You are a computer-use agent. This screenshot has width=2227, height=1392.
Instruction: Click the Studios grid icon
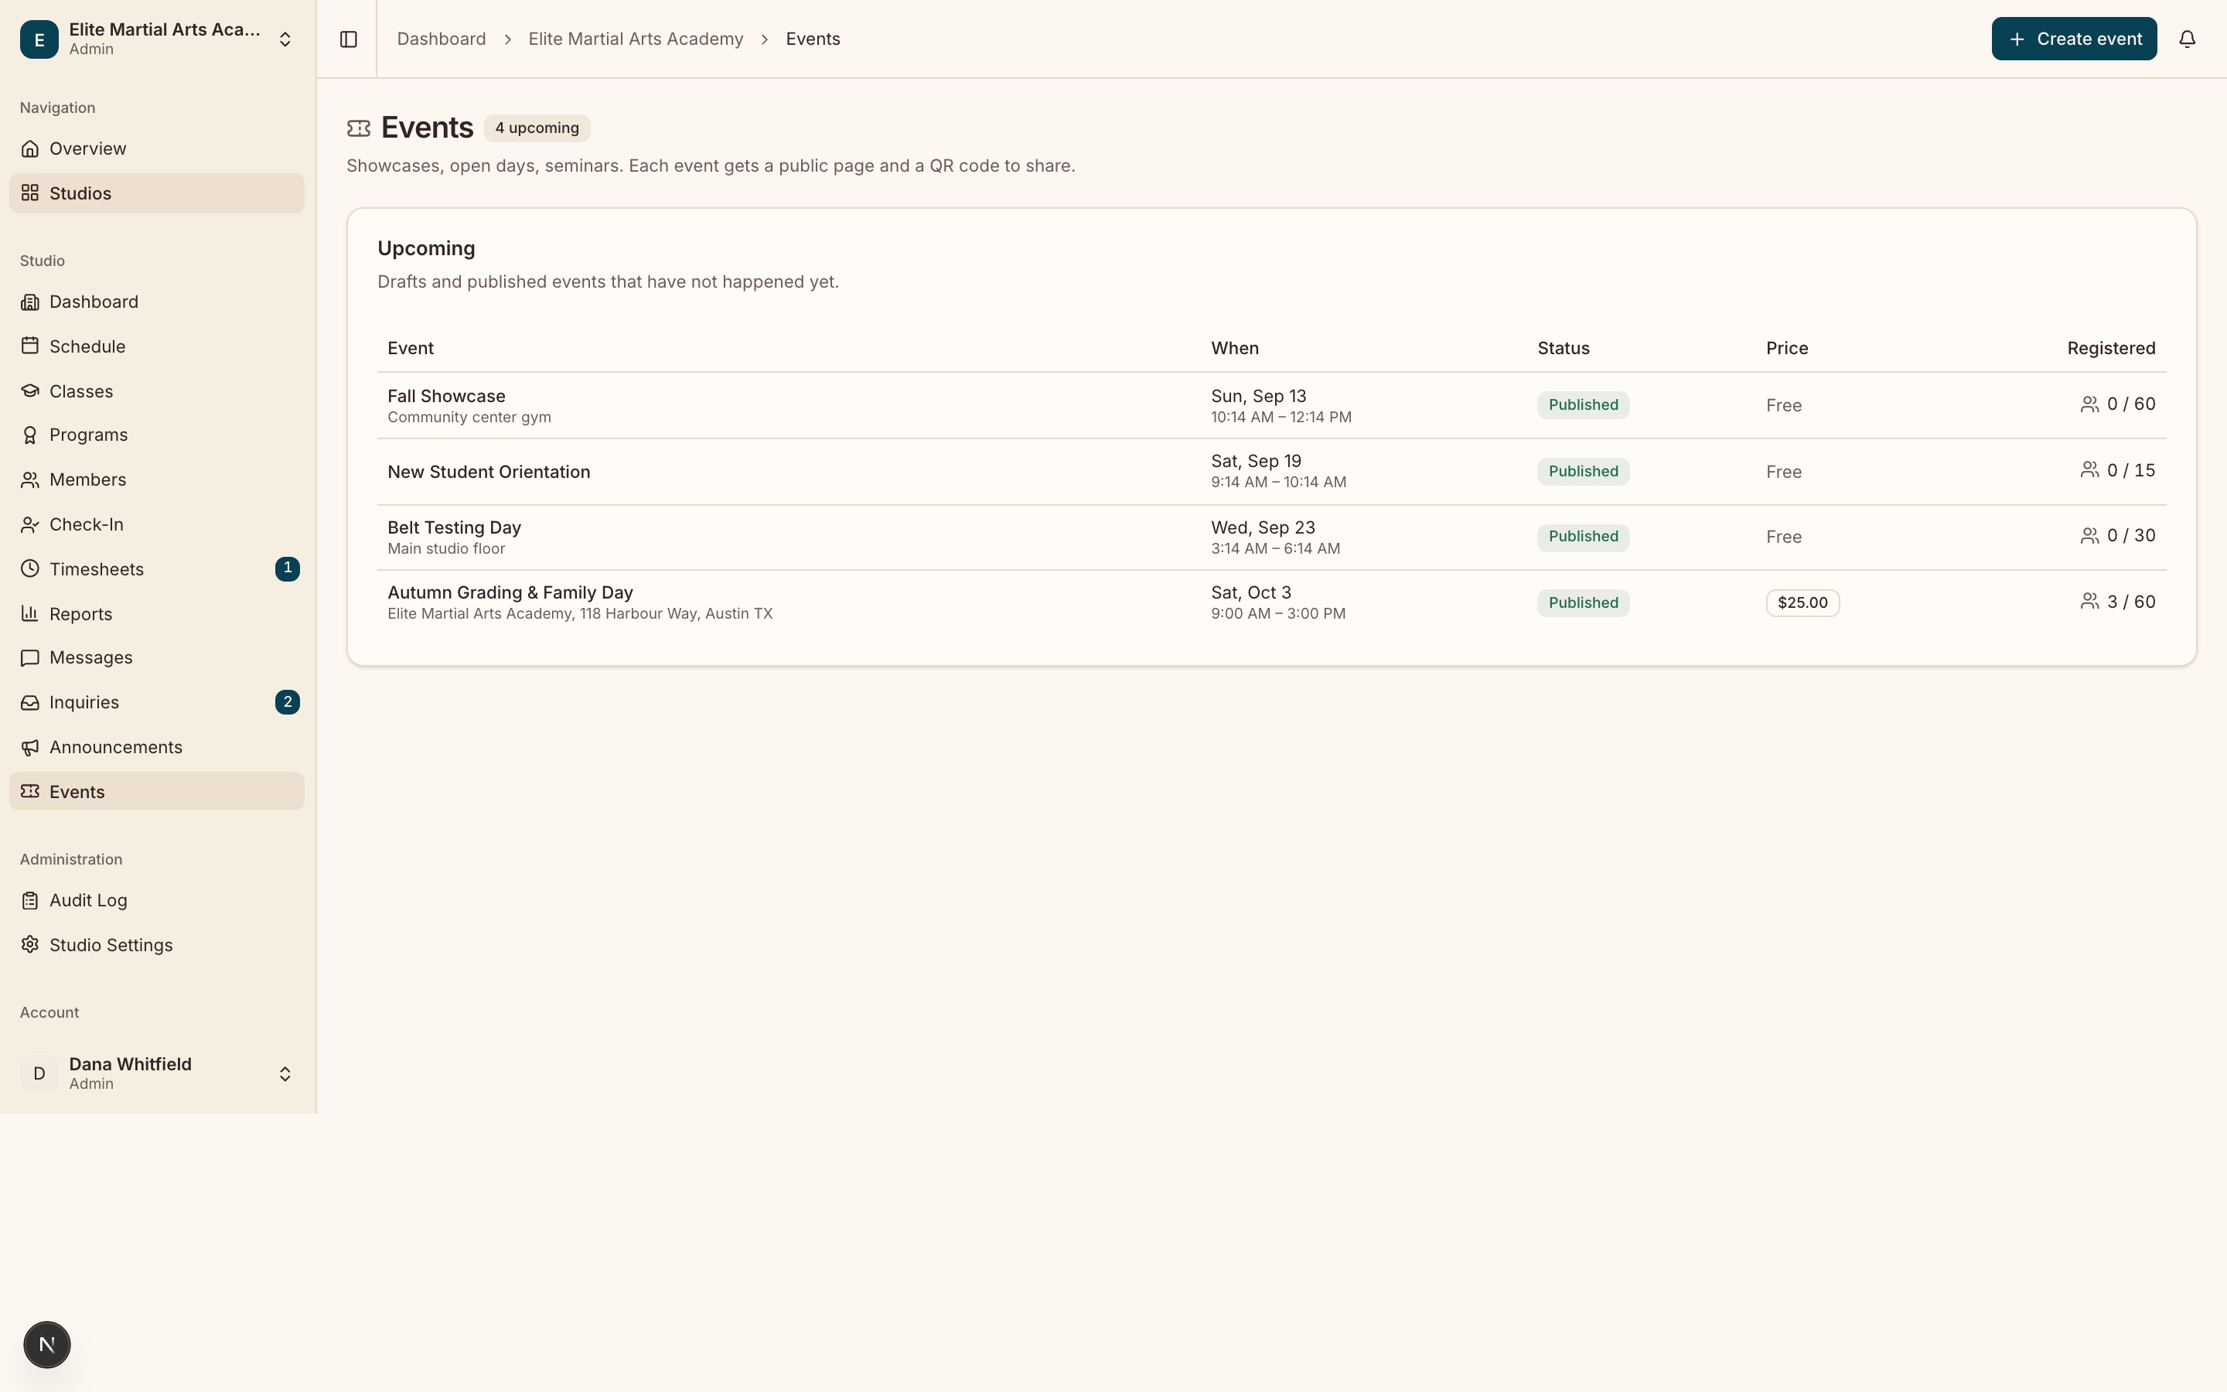(30, 193)
